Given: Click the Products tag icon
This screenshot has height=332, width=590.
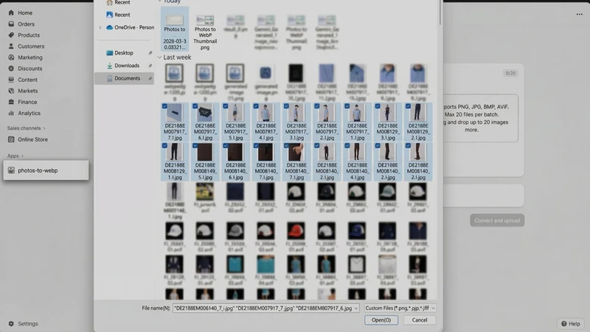Looking at the screenshot, I should (x=11, y=35).
